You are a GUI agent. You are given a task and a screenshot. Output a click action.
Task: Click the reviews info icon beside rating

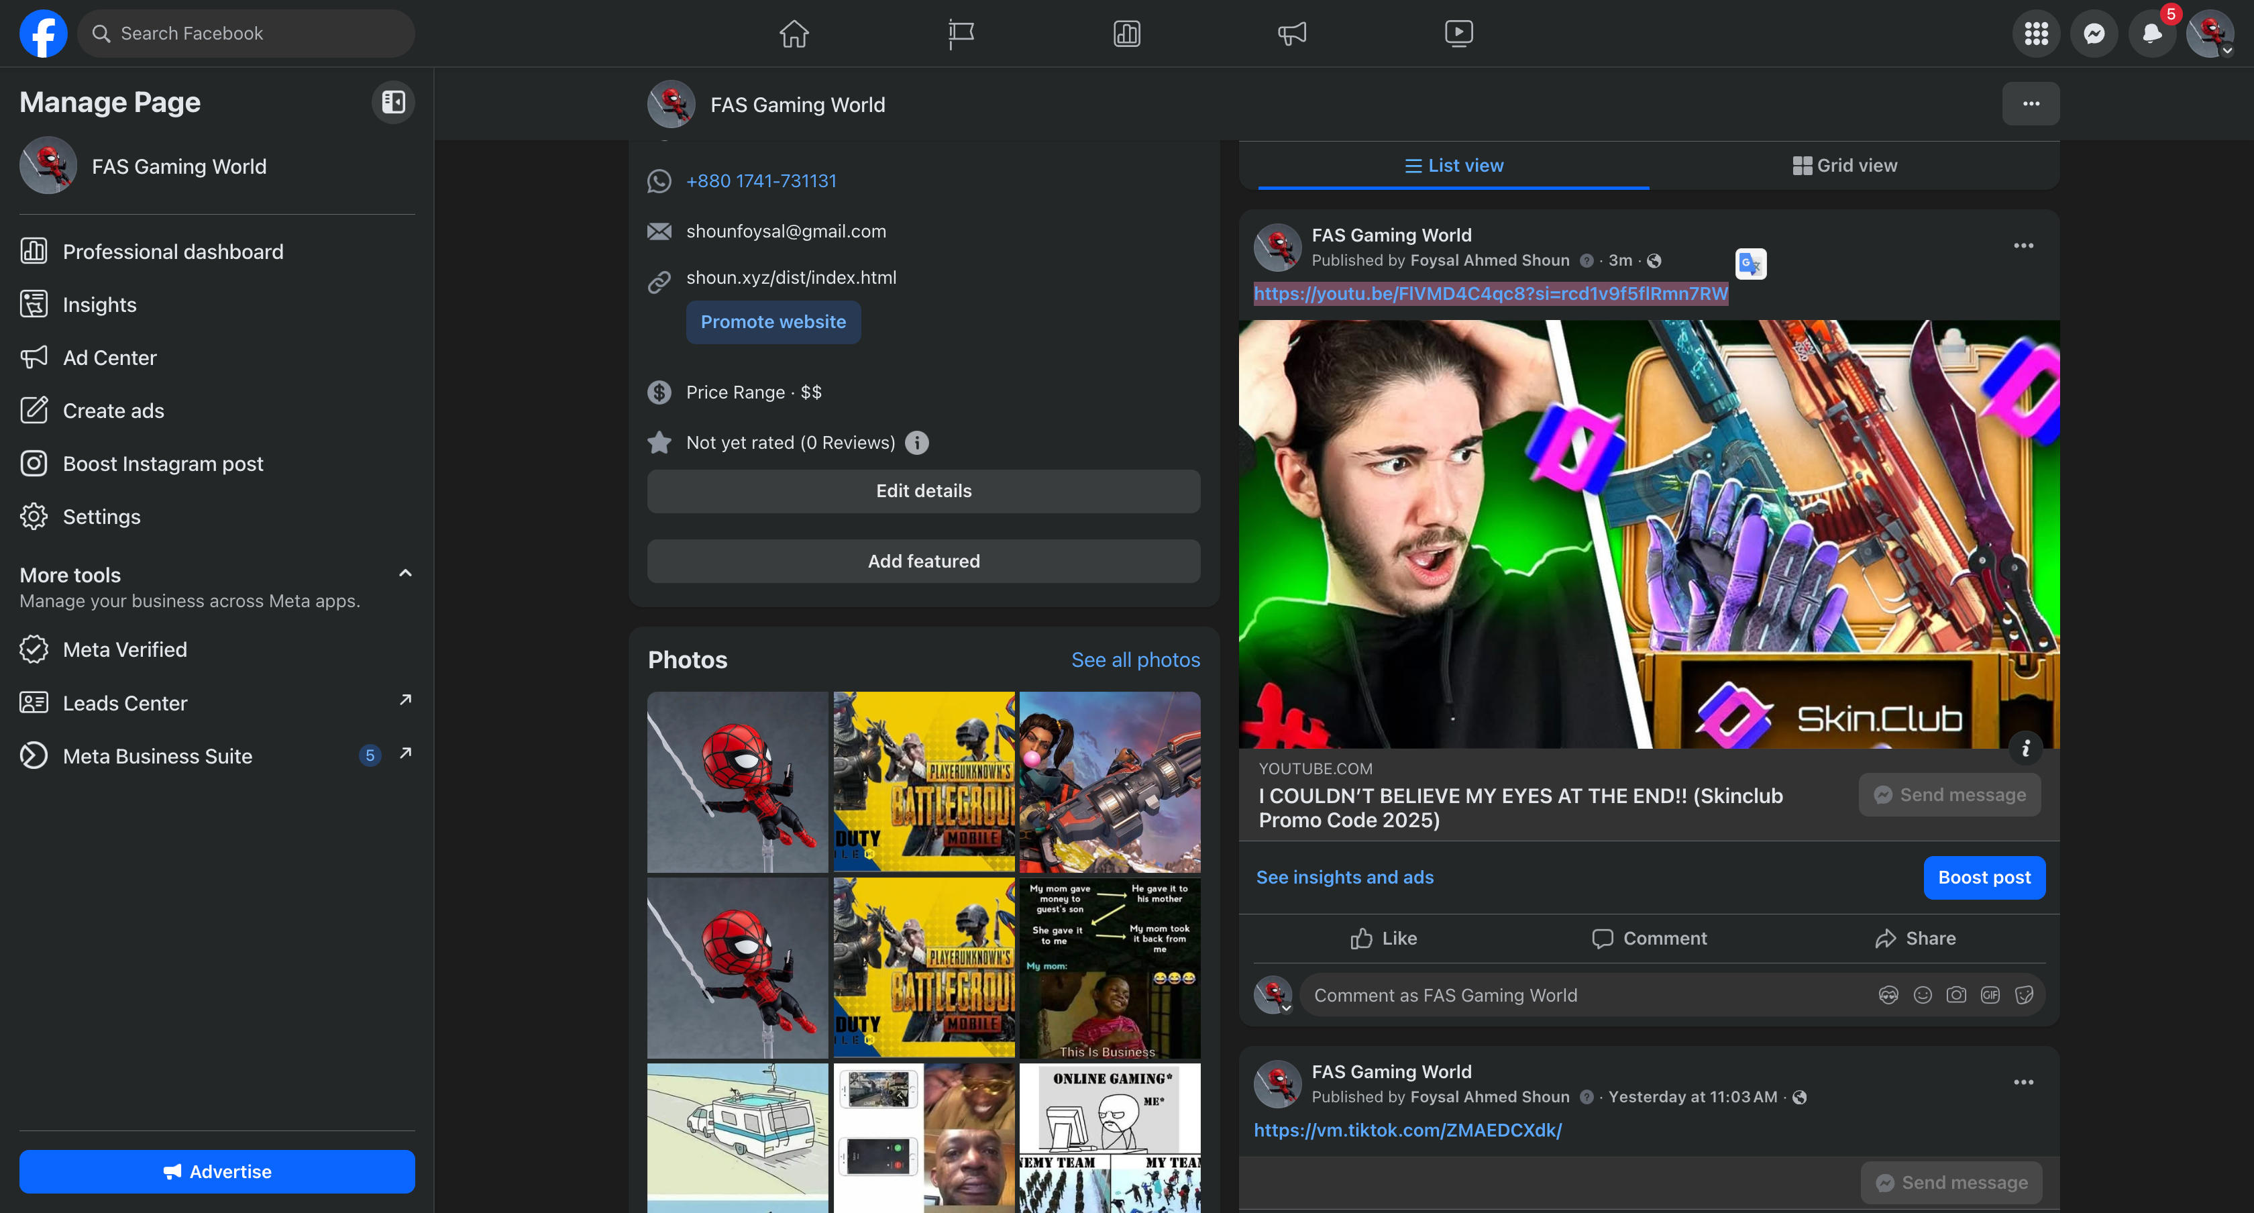[x=916, y=443]
